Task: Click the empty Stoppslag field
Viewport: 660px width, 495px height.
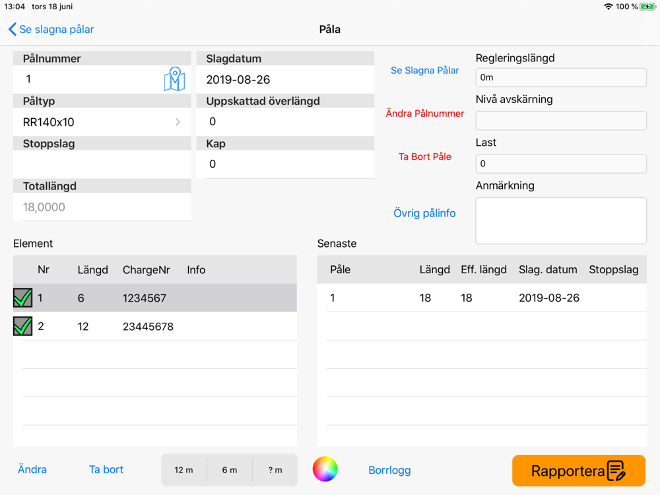Action: [x=102, y=164]
